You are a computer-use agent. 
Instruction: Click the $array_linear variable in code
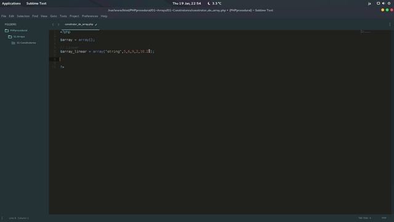73,51
